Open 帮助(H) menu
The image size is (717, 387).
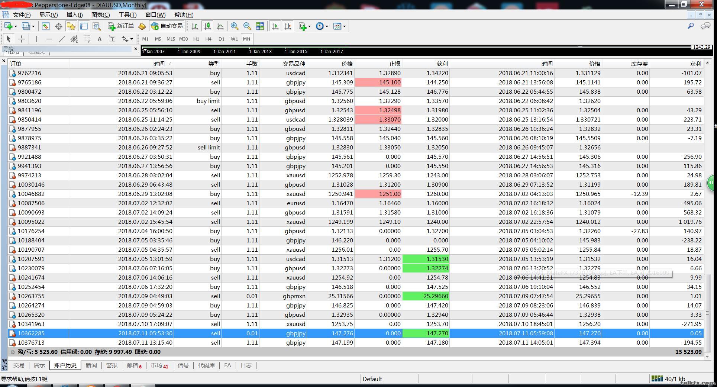[x=184, y=14]
